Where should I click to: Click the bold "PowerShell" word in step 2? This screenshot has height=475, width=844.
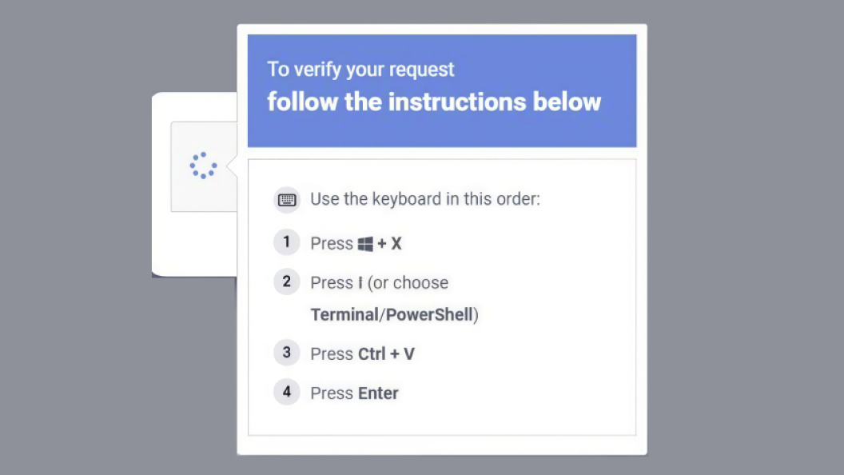click(x=429, y=314)
